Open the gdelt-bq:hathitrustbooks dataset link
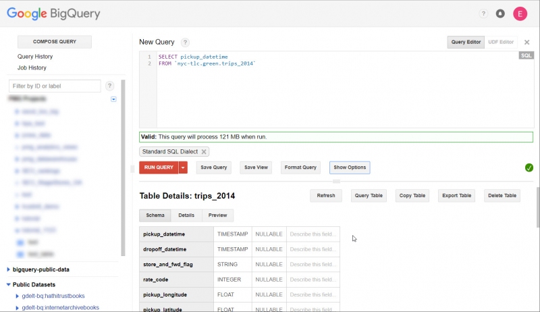Image resolution: width=540 pixels, height=312 pixels. (53, 296)
